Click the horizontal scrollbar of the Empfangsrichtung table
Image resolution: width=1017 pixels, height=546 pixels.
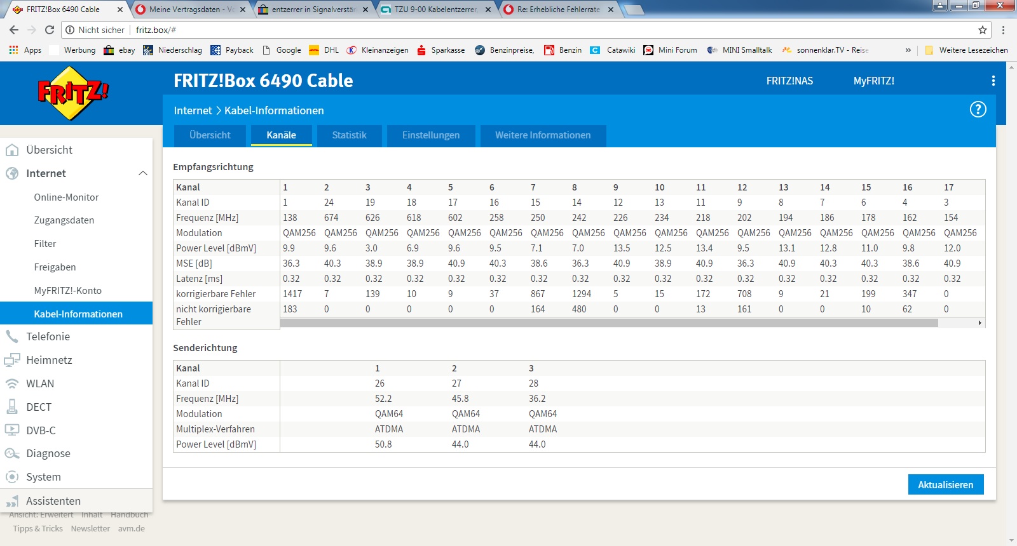click(x=609, y=323)
